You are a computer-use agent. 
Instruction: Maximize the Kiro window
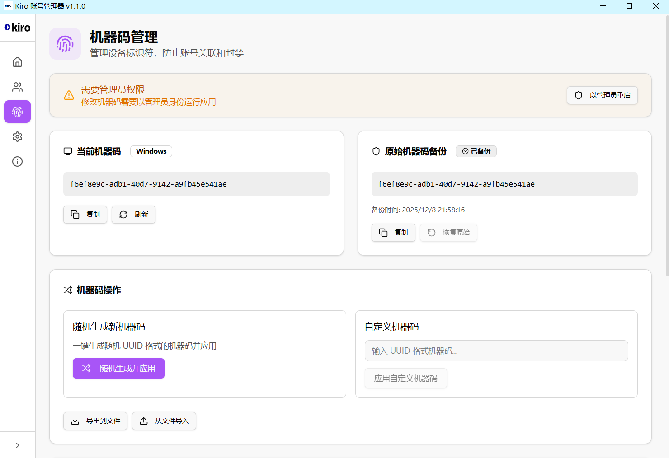click(629, 6)
